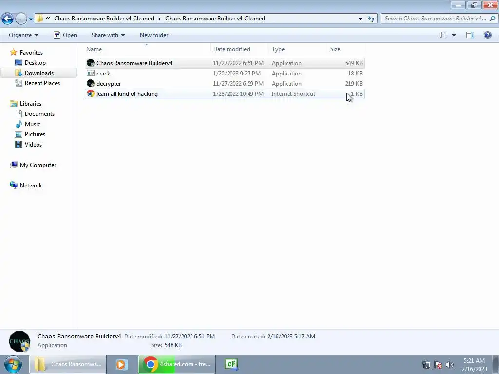Open the Documents library
The image size is (499, 374).
click(39, 114)
